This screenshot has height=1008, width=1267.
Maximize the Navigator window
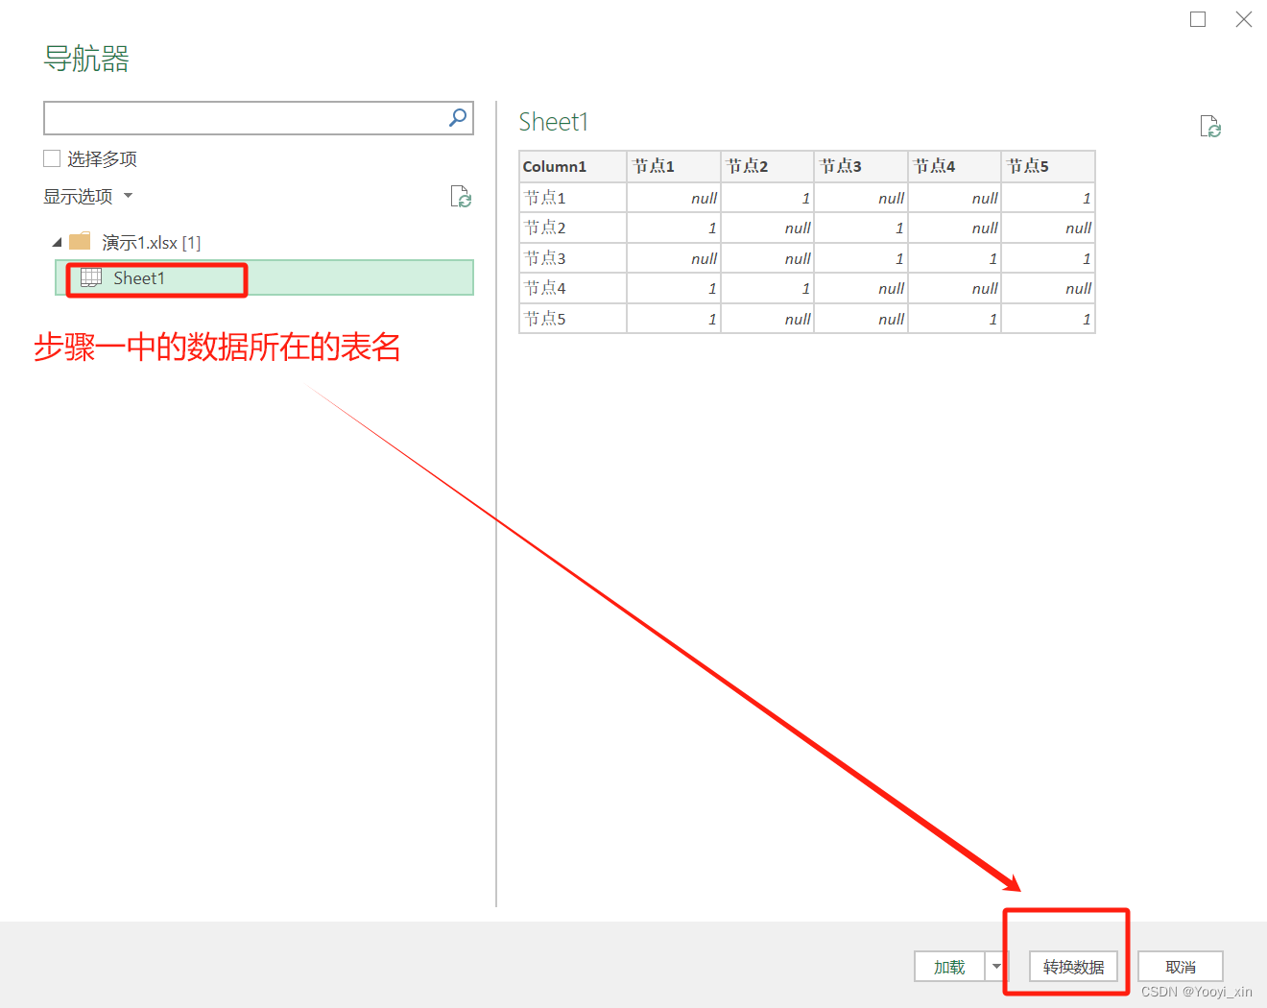pyautogui.click(x=1198, y=19)
